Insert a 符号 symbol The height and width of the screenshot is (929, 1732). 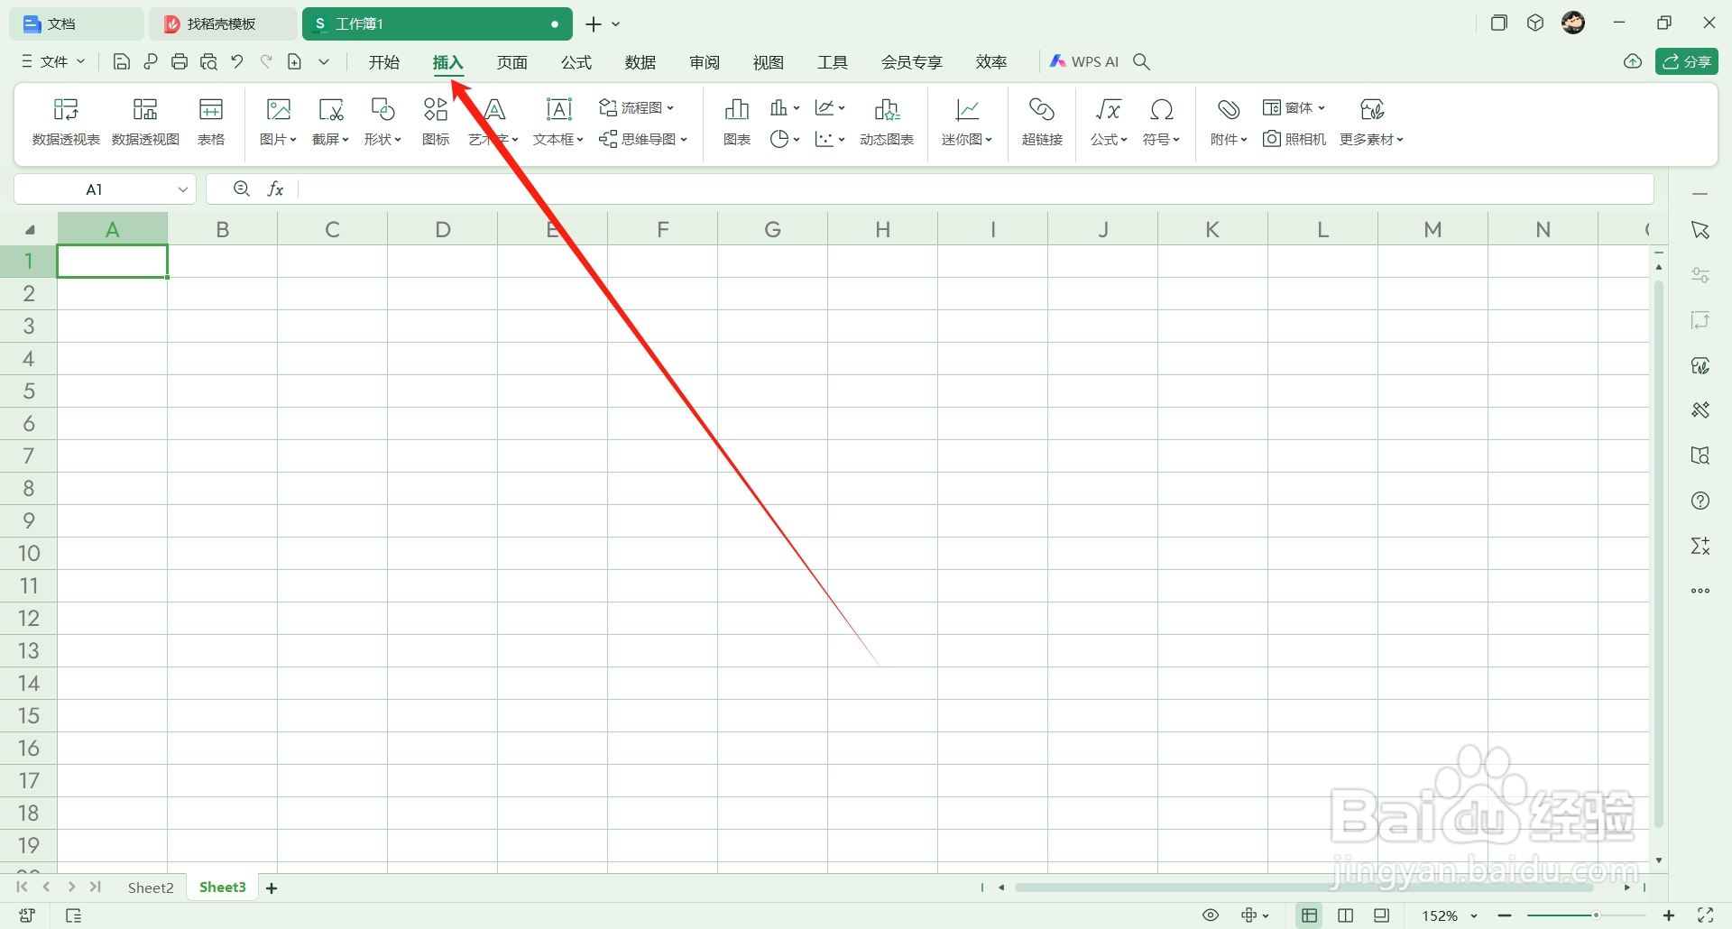[x=1162, y=122]
